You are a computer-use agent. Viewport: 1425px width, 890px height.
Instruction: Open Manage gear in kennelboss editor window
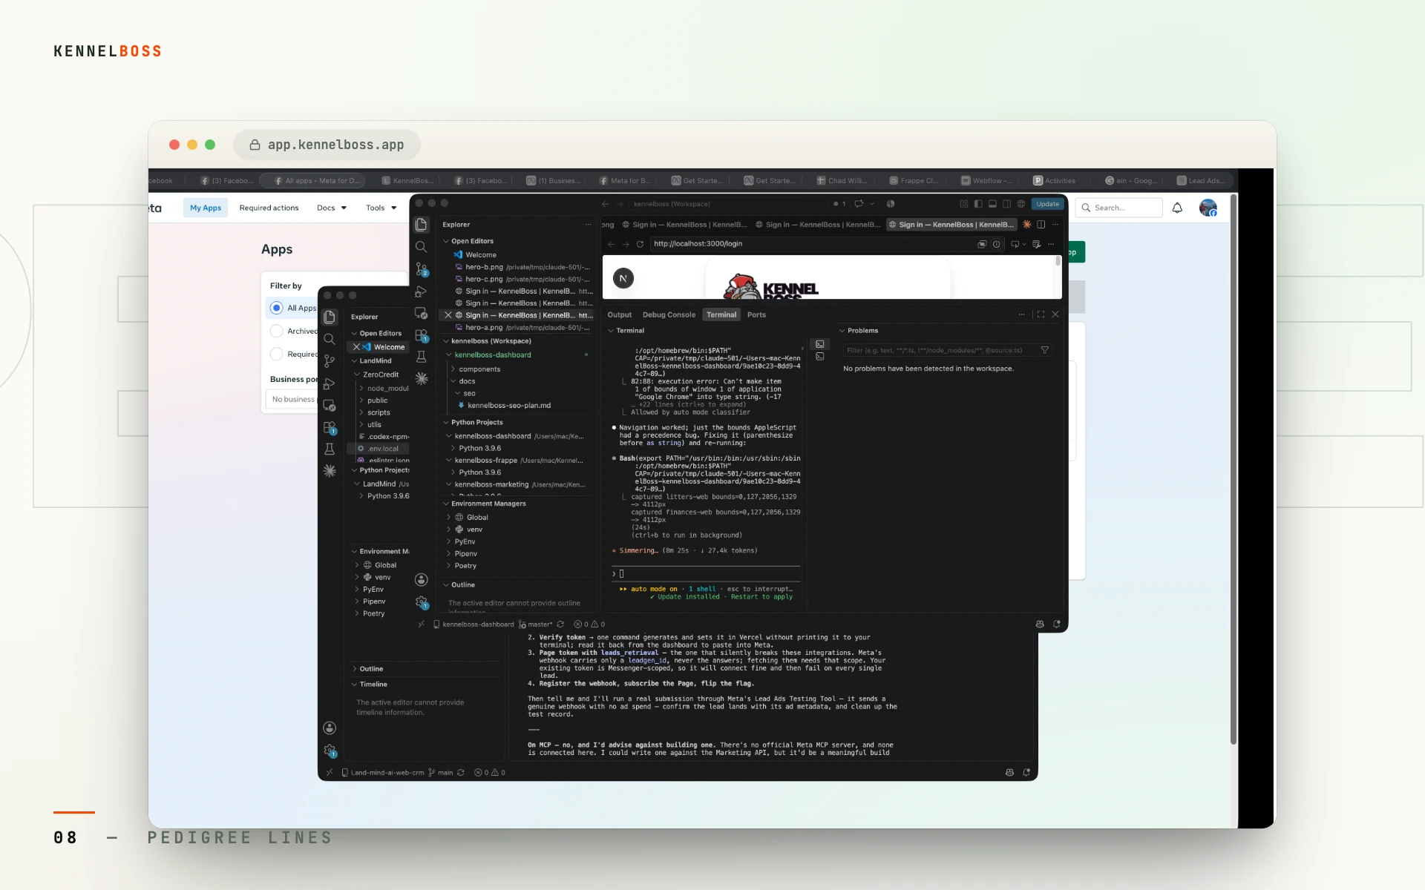(x=421, y=602)
